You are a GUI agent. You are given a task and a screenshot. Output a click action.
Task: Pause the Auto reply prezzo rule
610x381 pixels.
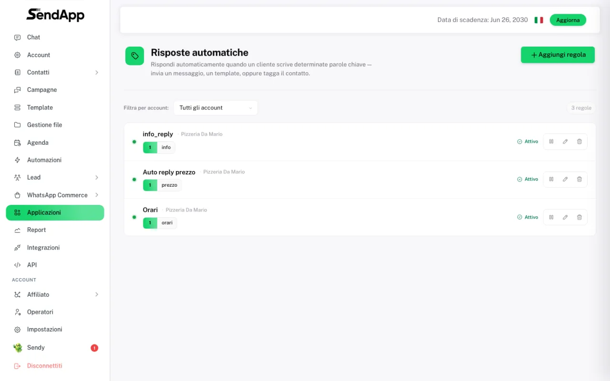pos(551,179)
